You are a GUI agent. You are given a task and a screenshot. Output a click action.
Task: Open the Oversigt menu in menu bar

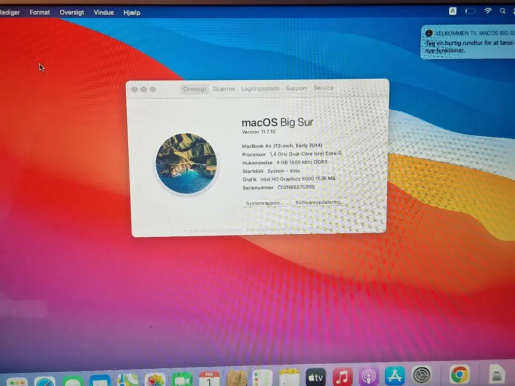72,12
